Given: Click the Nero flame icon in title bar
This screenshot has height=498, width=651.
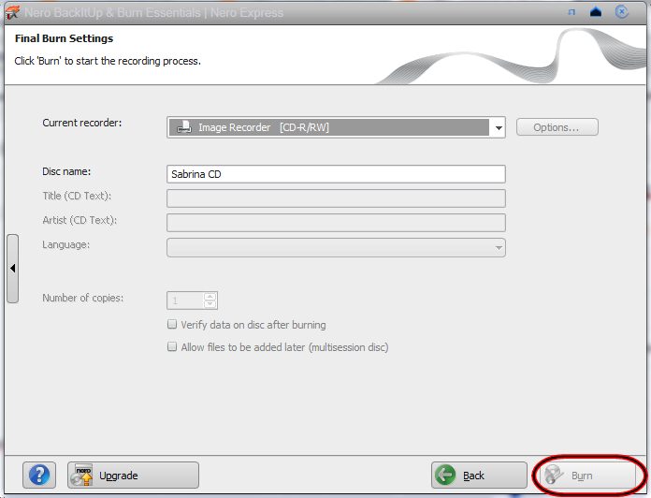Looking at the screenshot, I should pos(12,13).
